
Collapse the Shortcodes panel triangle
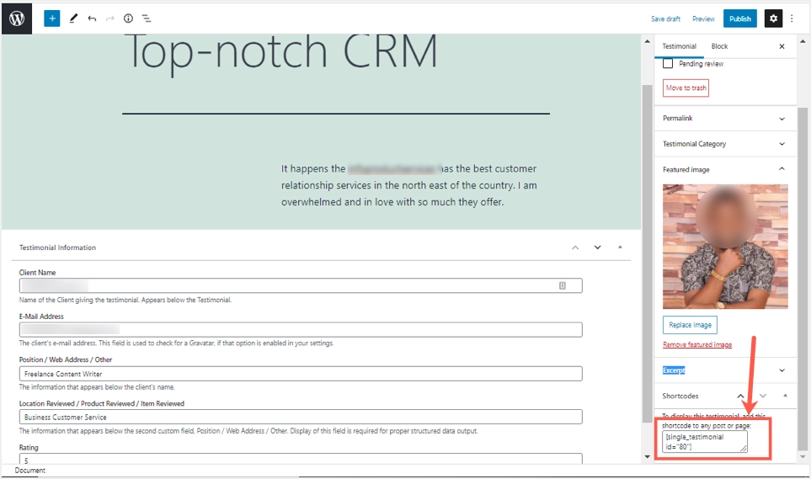pyautogui.click(x=785, y=396)
